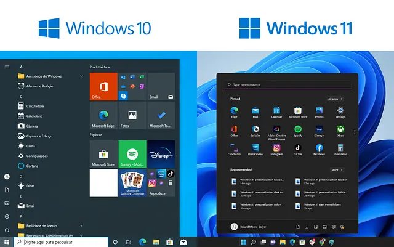394x247 pixels.
Task: Open the Disney+ tile in Windows 10 Start
Action: coord(161,154)
